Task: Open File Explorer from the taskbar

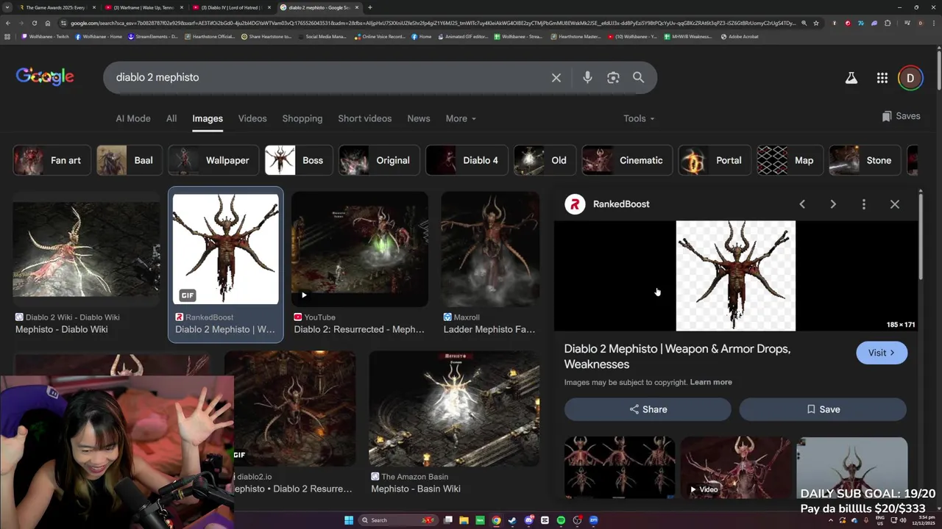Action: (464, 520)
